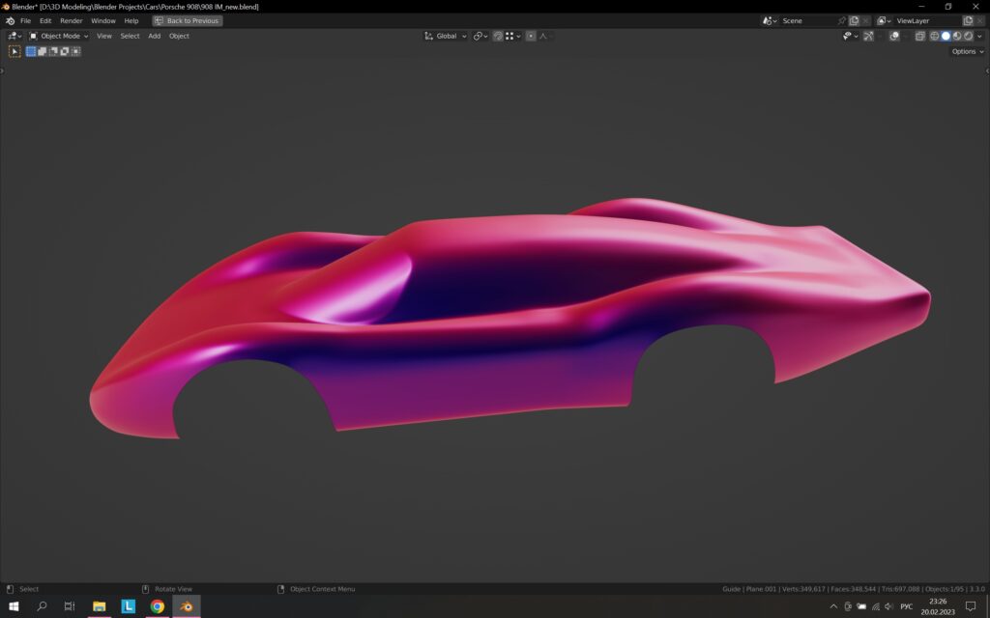Open the Options dropdown
Screen dimensions: 990x618
click(967, 51)
